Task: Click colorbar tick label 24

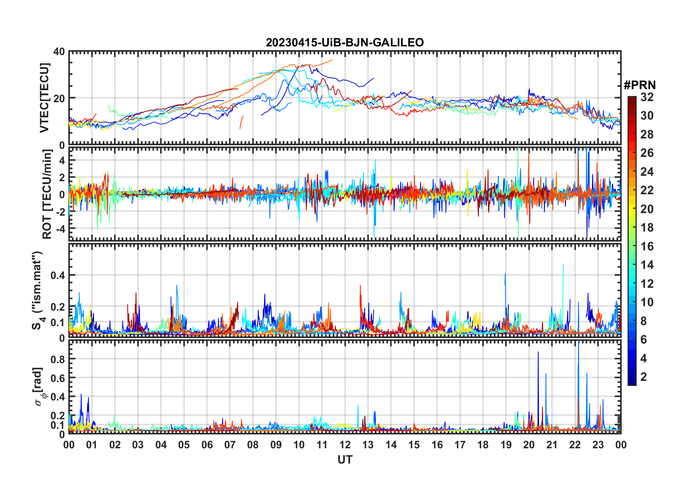Action: pyautogui.click(x=647, y=172)
